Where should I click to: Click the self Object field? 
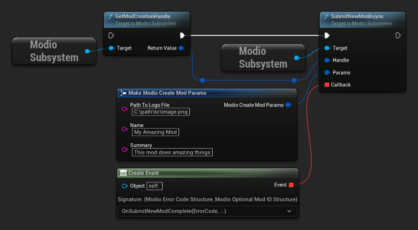click(155, 186)
